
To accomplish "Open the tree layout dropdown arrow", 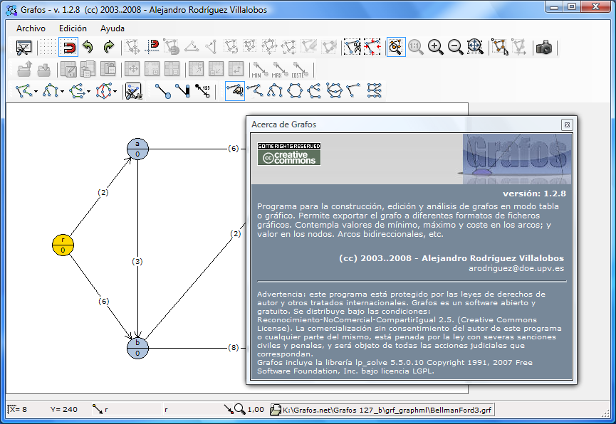I will (x=63, y=91).
